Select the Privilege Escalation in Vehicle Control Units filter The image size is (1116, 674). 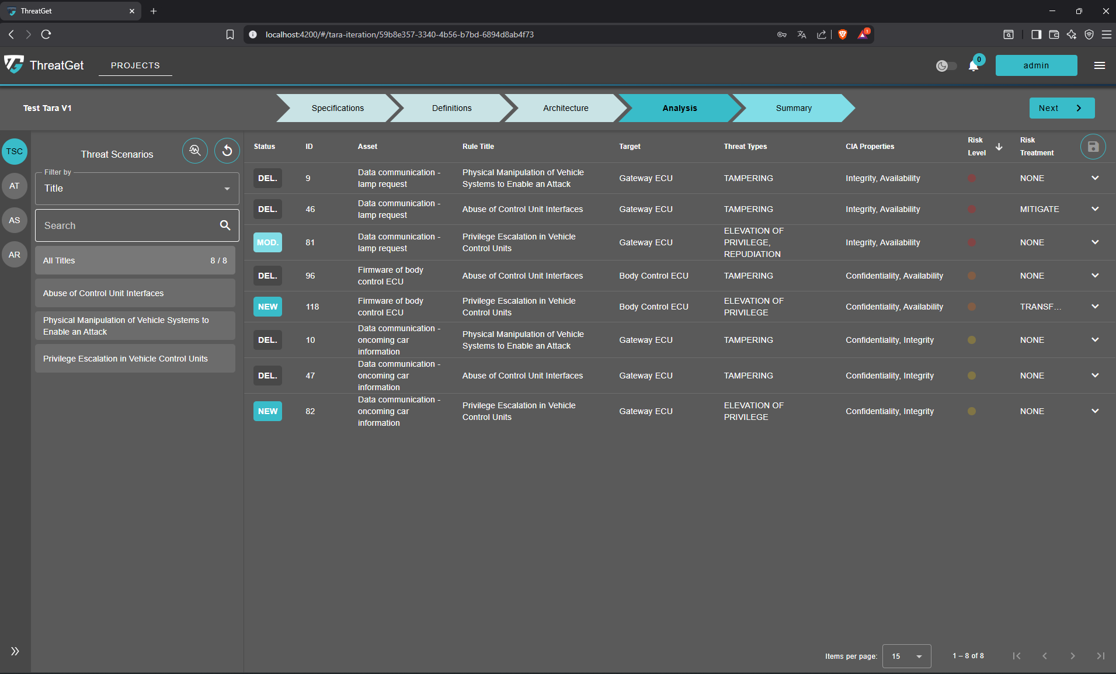click(x=135, y=358)
